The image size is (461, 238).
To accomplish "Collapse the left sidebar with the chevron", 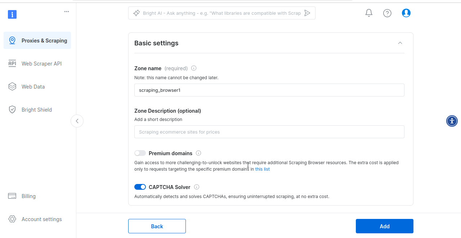I will pyautogui.click(x=77, y=121).
